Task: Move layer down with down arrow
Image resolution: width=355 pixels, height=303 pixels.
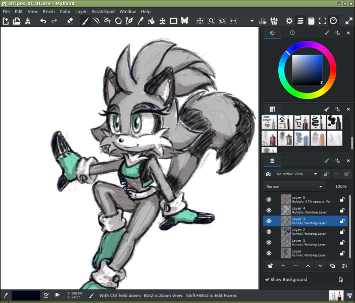Action: click(x=320, y=266)
